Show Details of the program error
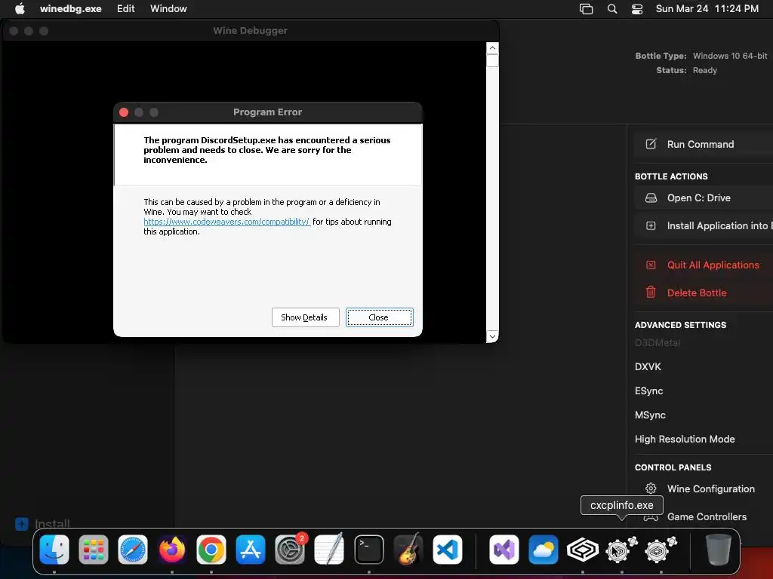The image size is (773, 579). click(x=305, y=317)
